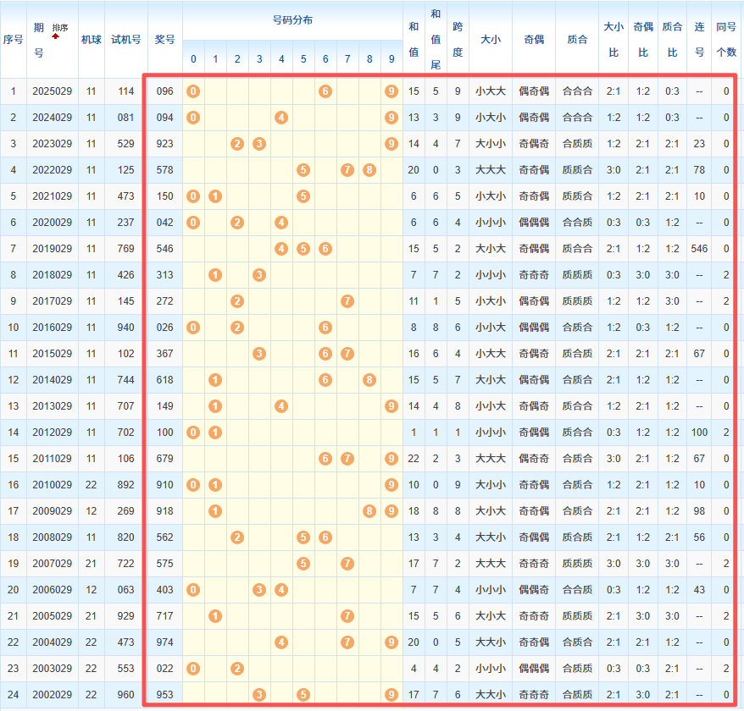The width and height of the screenshot is (744, 711).
Task: Click orange ball 8 in row 2022029
Action: point(369,170)
